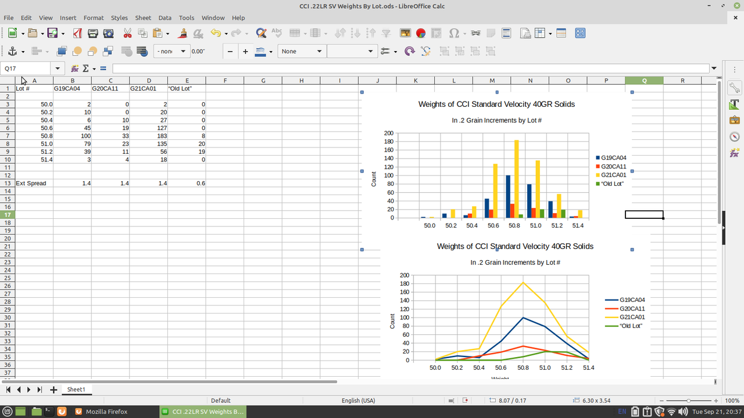744x418 pixels.
Task: Click the Freeze Rows and Columns icon
Action: click(x=540, y=33)
